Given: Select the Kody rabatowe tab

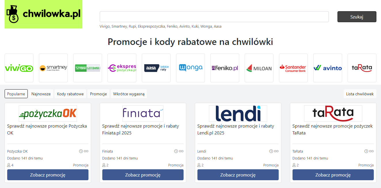Looking at the screenshot, I should pos(70,94).
